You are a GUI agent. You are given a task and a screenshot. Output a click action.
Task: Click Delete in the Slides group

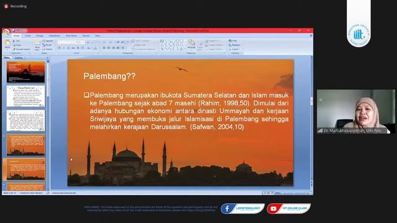(x=48, y=49)
